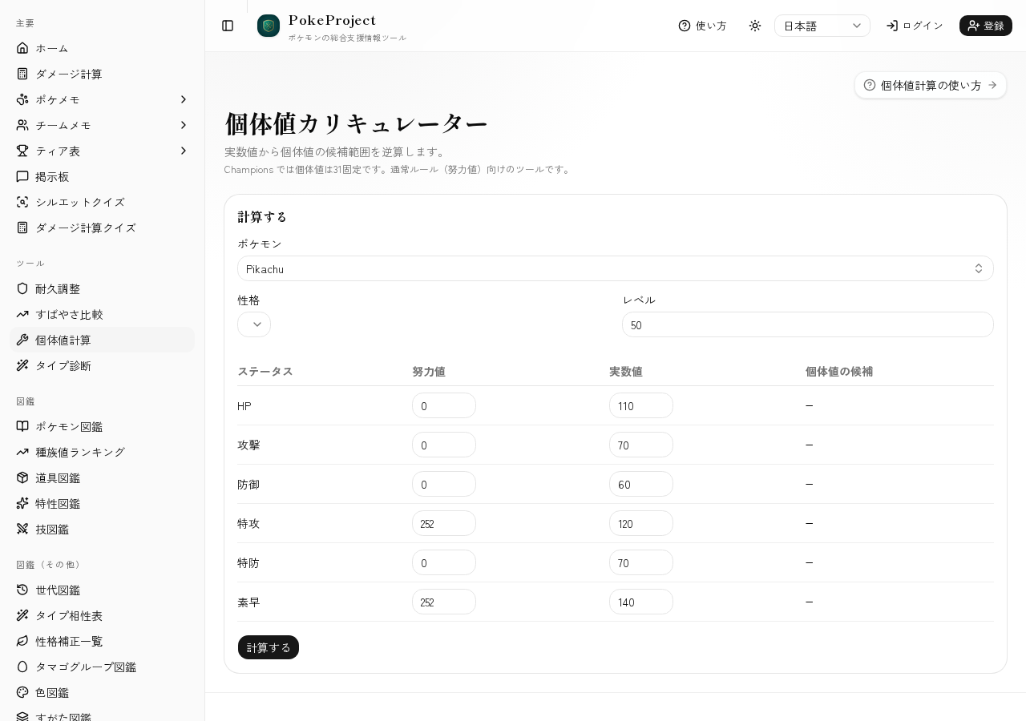The width and height of the screenshot is (1026, 721).
Task: Click the 特性図鑑 sparkle icon
Action: click(x=22, y=503)
